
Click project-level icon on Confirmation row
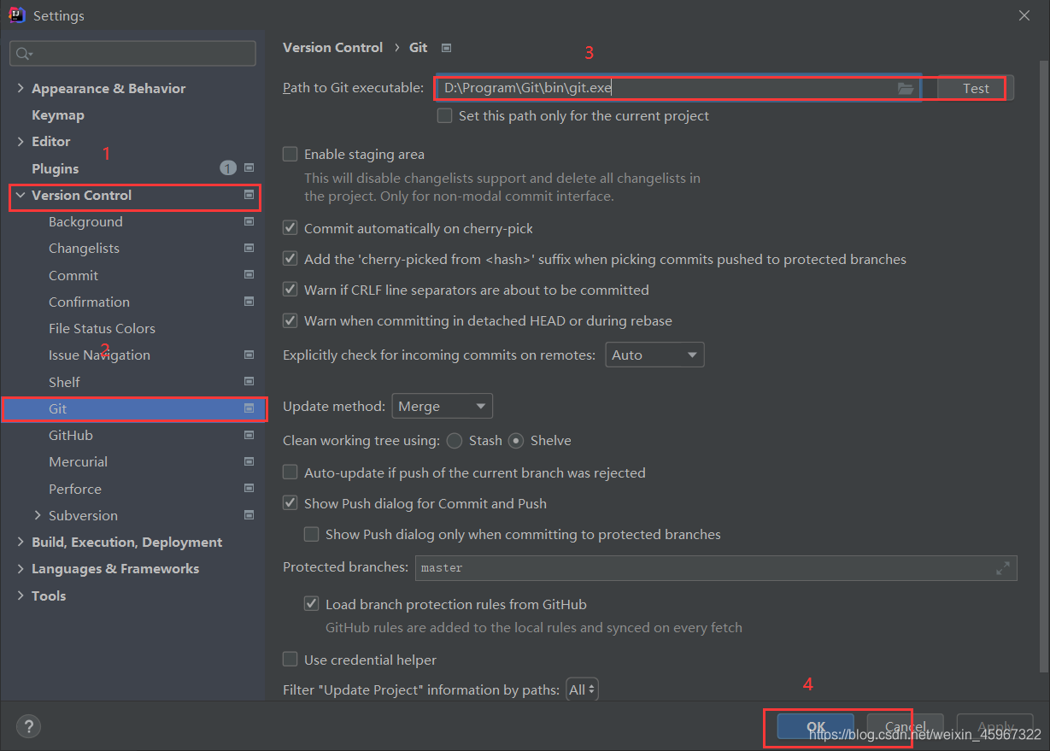click(249, 302)
